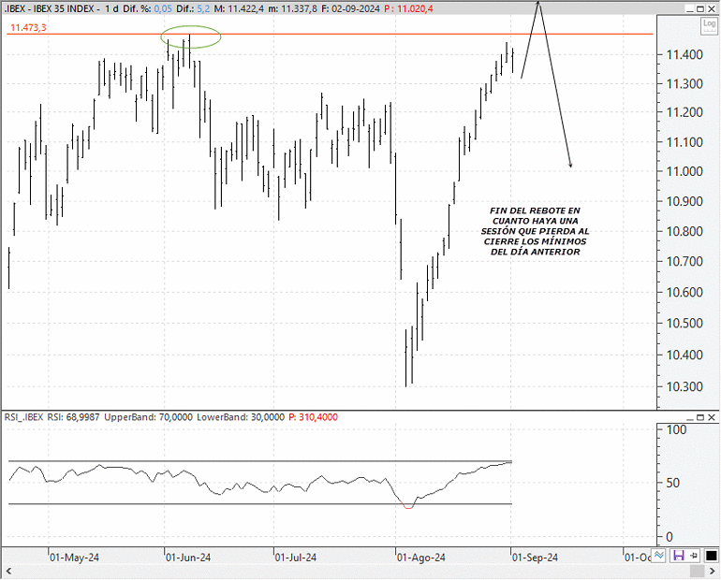
Task: Select the orange '11.473,3' level label
Action: [x=28, y=28]
